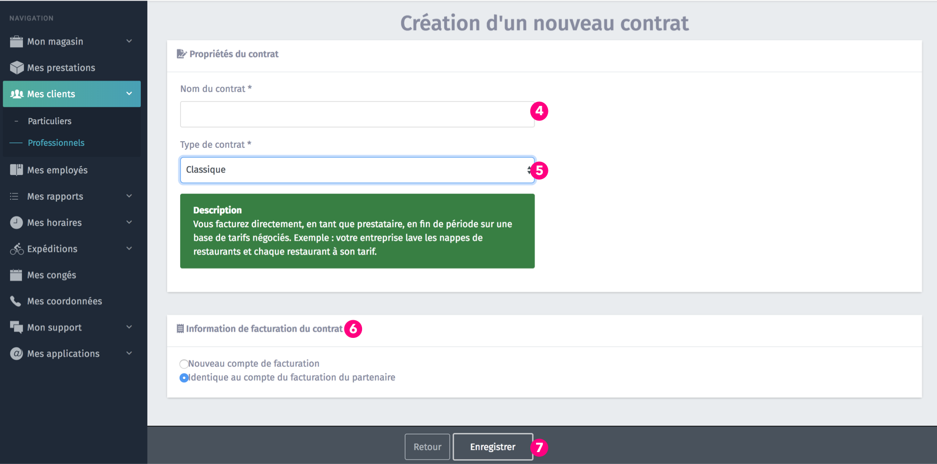Click the Mes horaires clock icon
Viewport: 937px width, 464px height.
pyautogui.click(x=17, y=223)
